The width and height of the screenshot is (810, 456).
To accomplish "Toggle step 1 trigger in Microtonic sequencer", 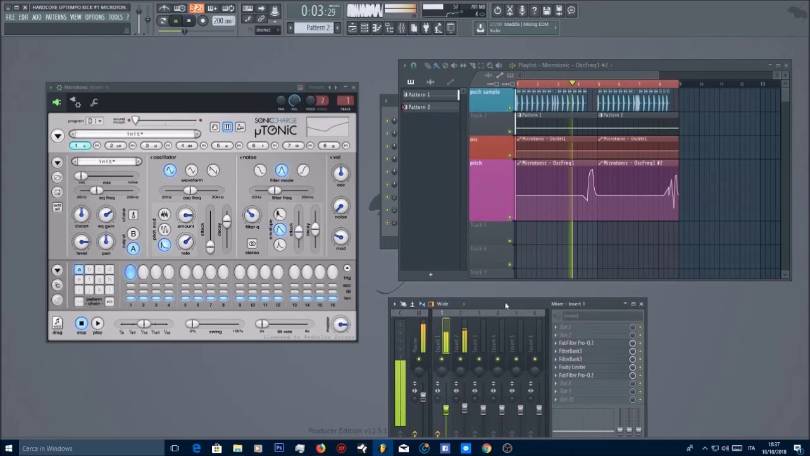I will [x=130, y=272].
